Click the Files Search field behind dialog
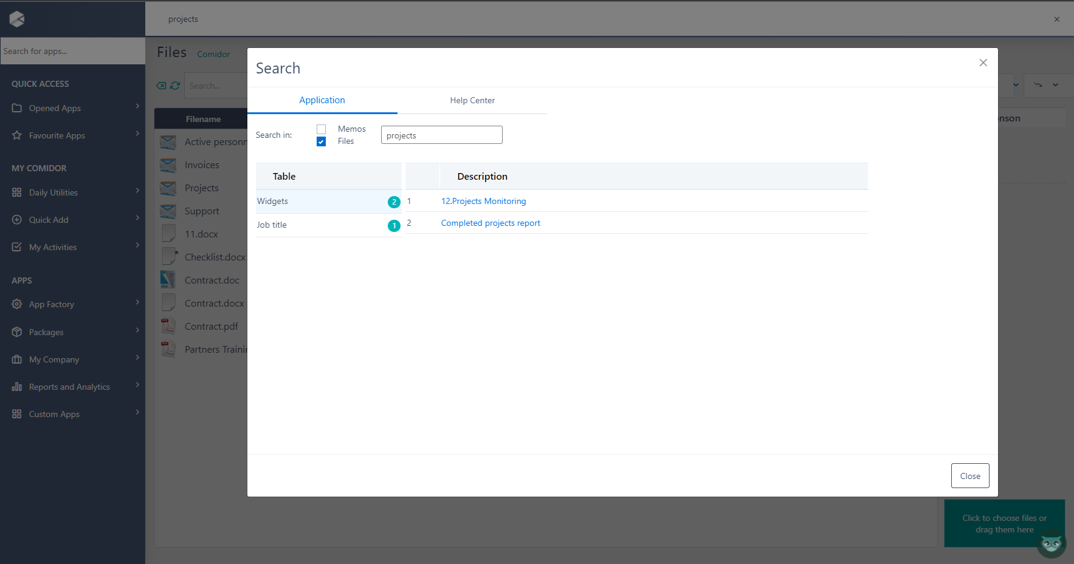Viewport: 1074px width, 564px height. coord(216,86)
